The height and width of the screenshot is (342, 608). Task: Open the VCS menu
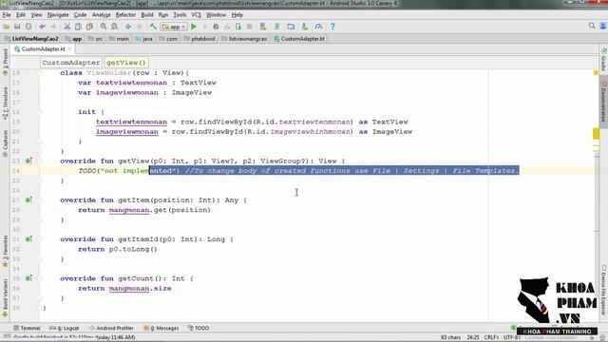pyautogui.click(x=197, y=15)
